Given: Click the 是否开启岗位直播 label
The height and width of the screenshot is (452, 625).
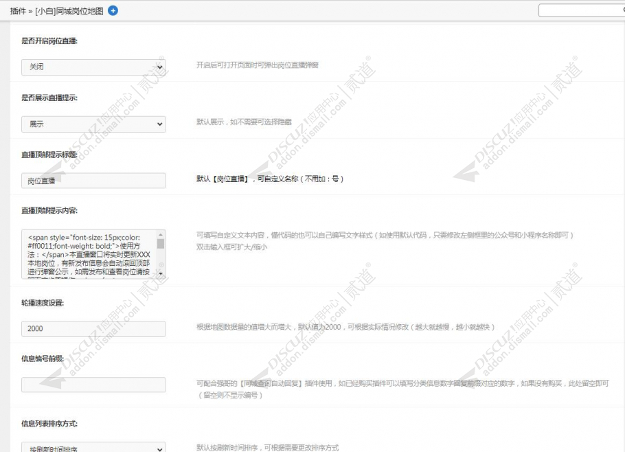Looking at the screenshot, I should 49,41.
